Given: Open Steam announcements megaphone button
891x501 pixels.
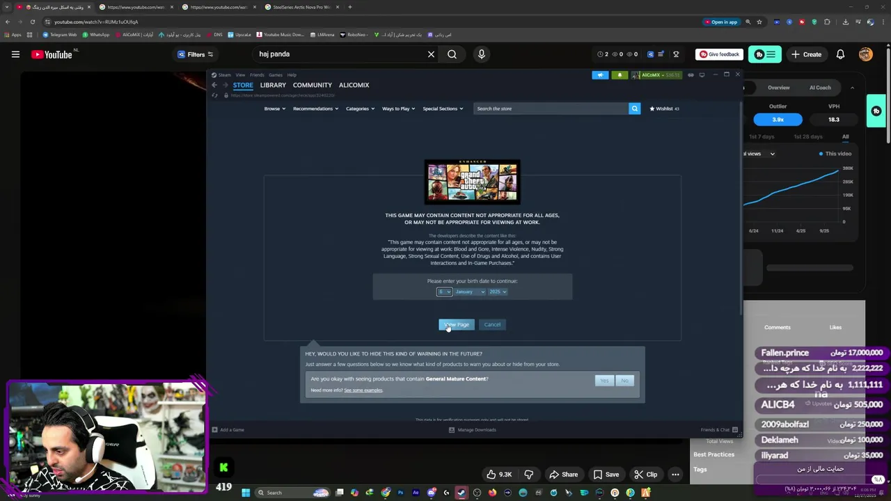Looking at the screenshot, I should click(600, 75).
